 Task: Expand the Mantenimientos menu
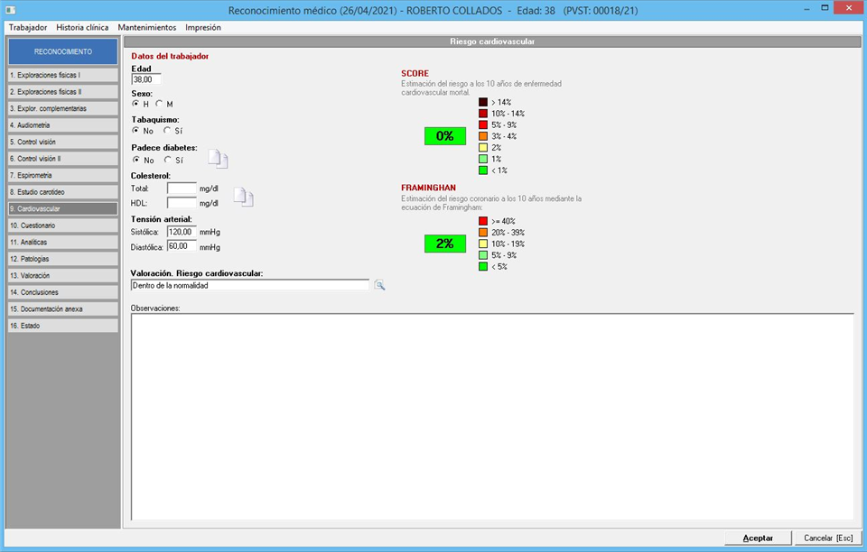(146, 27)
